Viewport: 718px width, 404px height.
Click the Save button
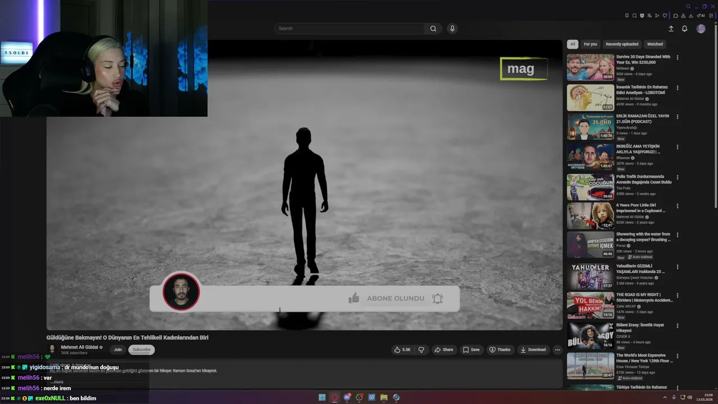coord(471,350)
